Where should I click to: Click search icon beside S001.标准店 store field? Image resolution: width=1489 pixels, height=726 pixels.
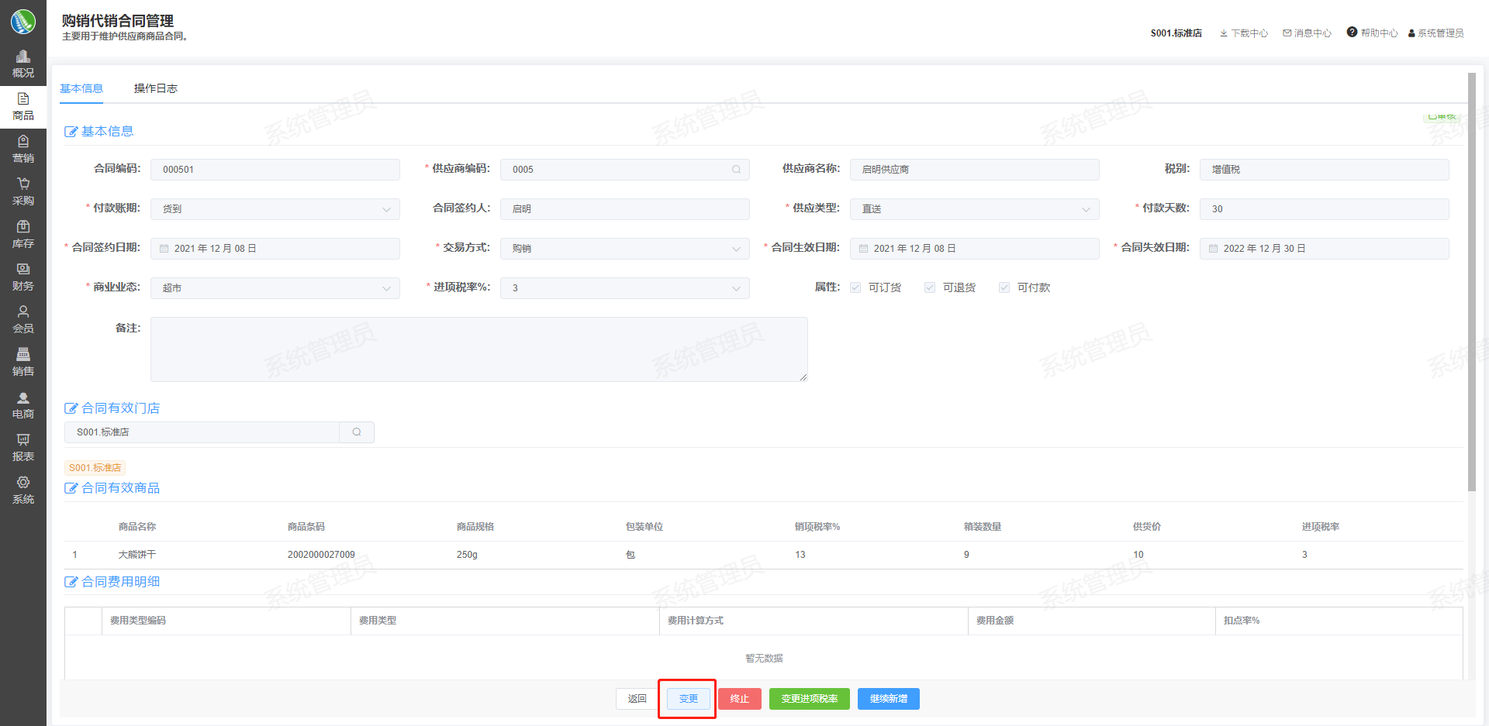point(357,432)
